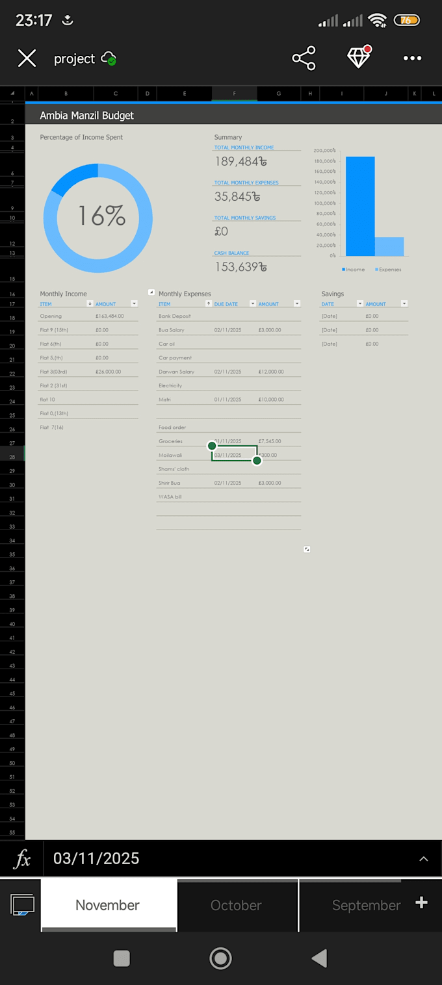This screenshot has width=442, height=985.
Task: Open the three-dot more options menu
Action: 413,58
